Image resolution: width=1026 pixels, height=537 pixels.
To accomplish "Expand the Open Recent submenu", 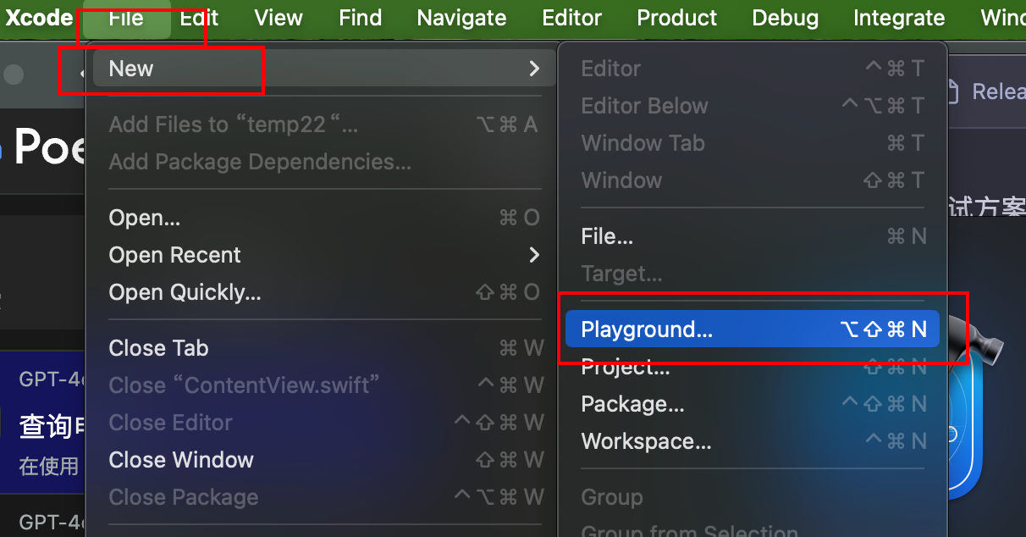I will 324,255.
